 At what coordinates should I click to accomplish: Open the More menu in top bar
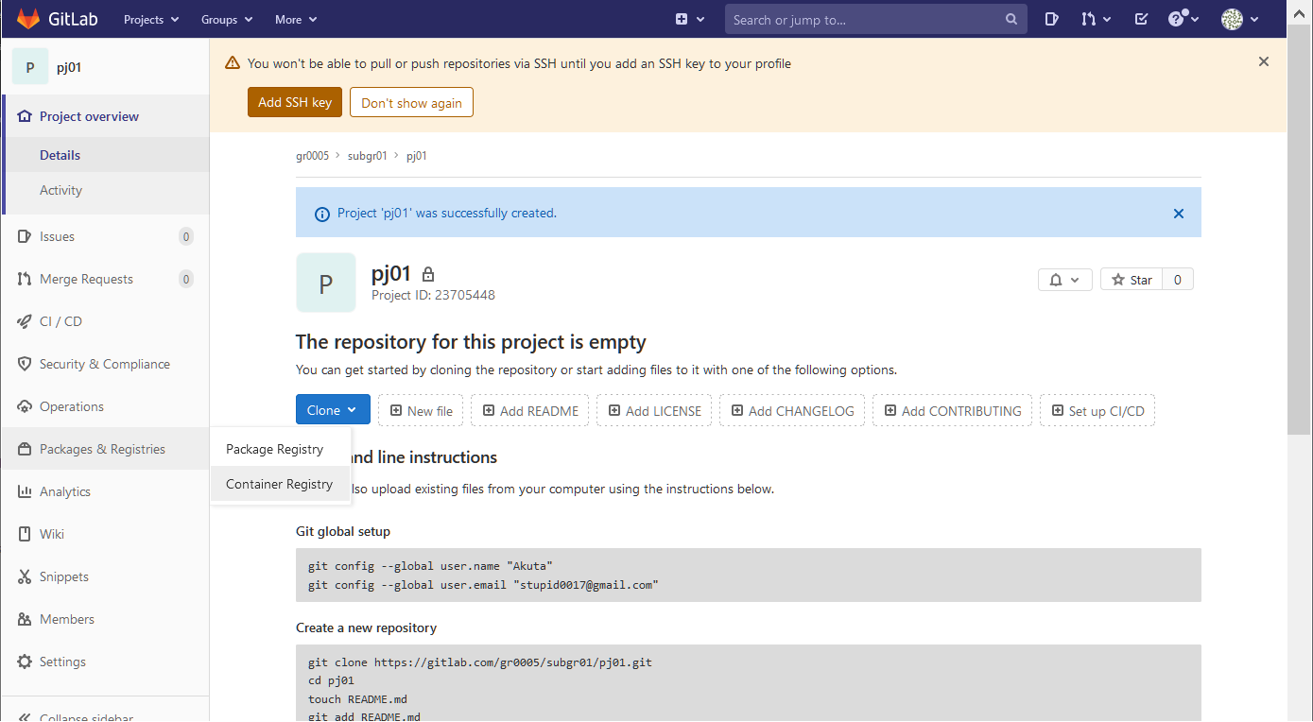click(296, 19)
